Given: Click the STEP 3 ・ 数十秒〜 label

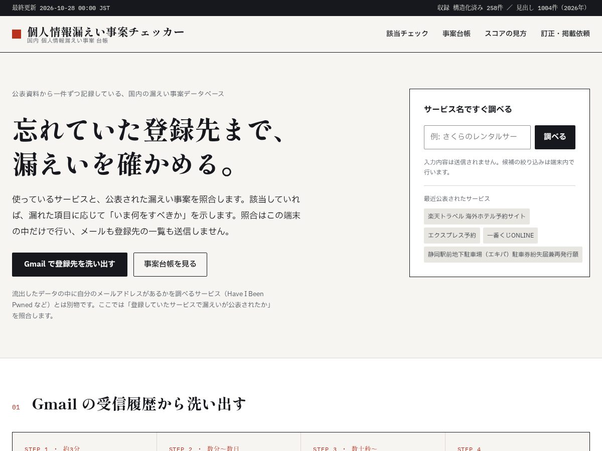Looking at the screenshot, I should (x=345, y=449).
